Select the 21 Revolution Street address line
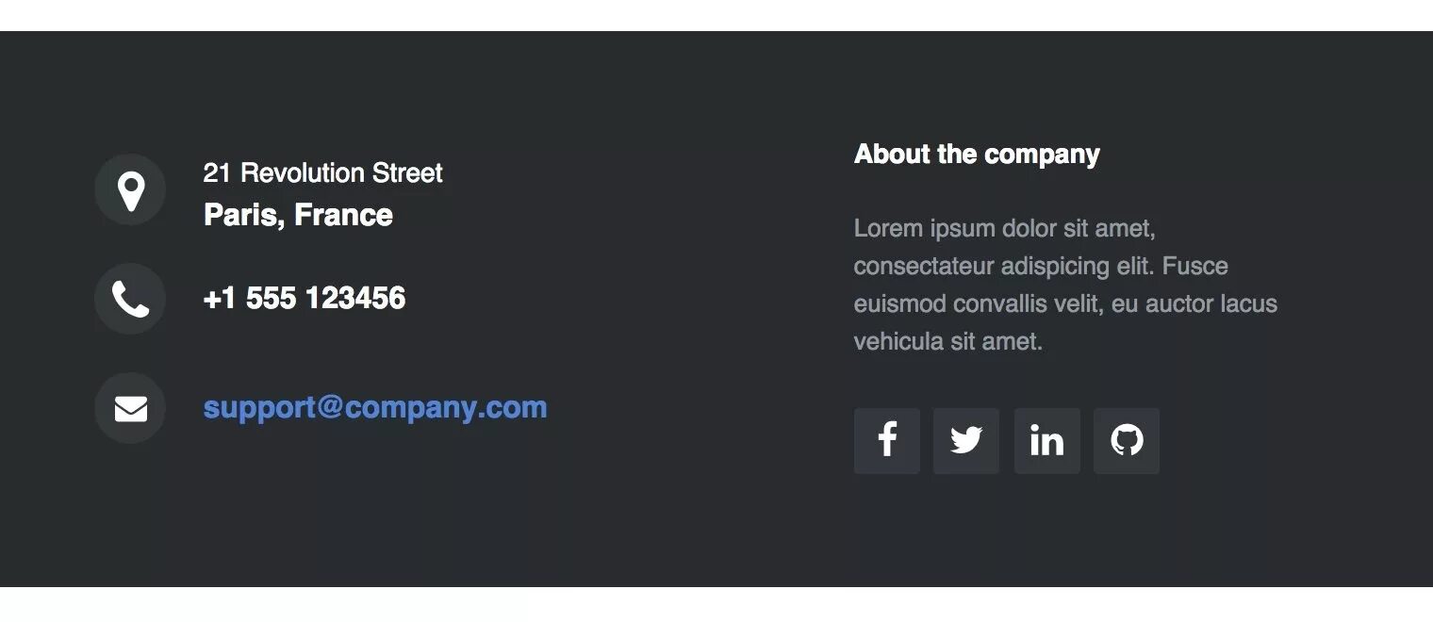This screenshot has width=1433, height=622. 323,173
